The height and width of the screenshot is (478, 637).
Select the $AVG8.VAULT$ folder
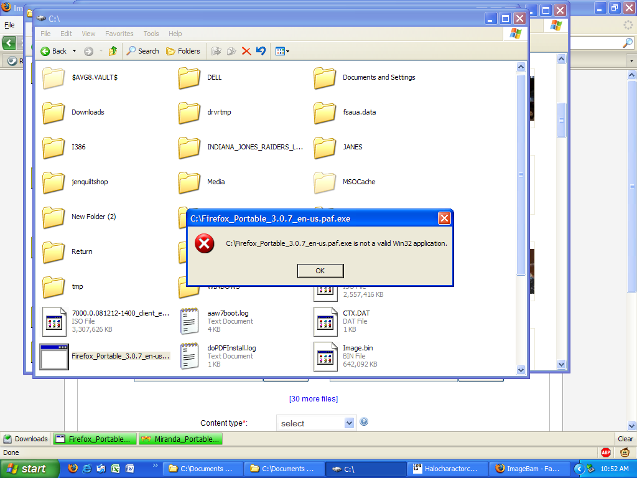tap(80, 77)
